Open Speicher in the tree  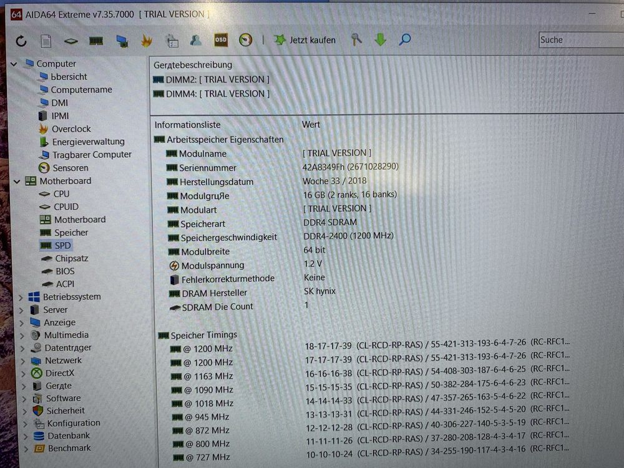click(71, 233)
